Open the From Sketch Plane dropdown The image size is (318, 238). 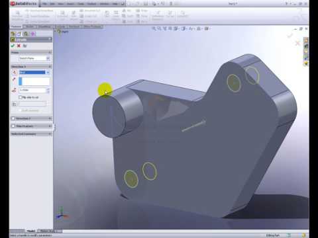point(48,58)
